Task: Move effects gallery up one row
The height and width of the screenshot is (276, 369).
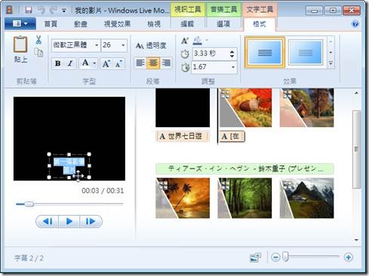Action: (331, 41)
